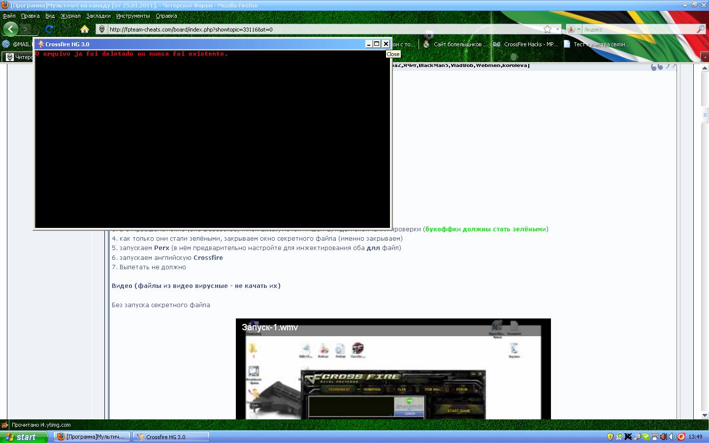
Task: Open the Сайт болельщиков bookmark
Action: pyautogui.click(x=455, y=44)
